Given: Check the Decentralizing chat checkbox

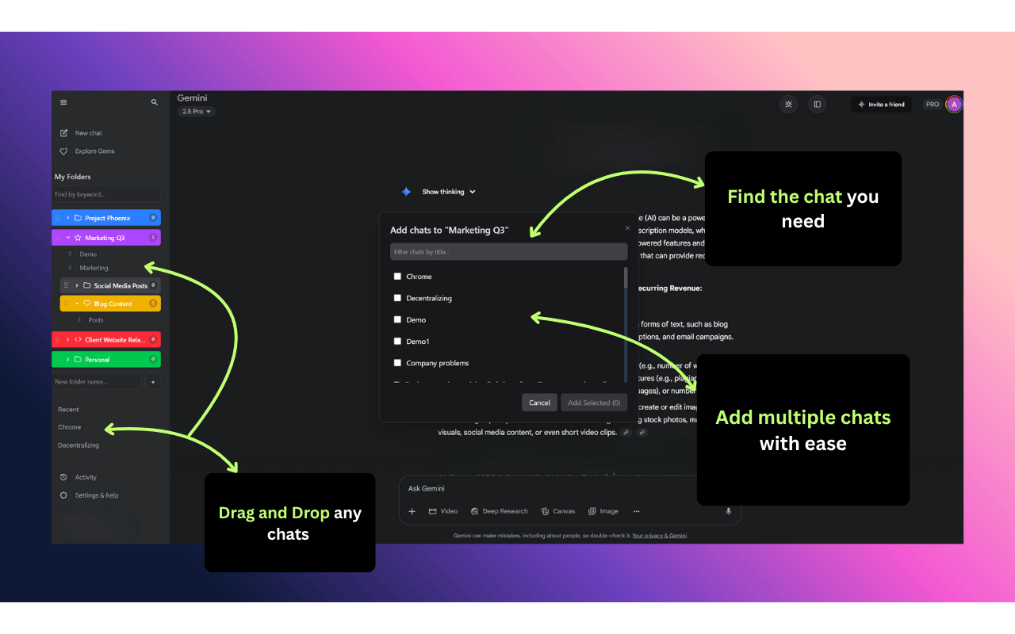Looking at the screenshot, I should coord(398,298).
